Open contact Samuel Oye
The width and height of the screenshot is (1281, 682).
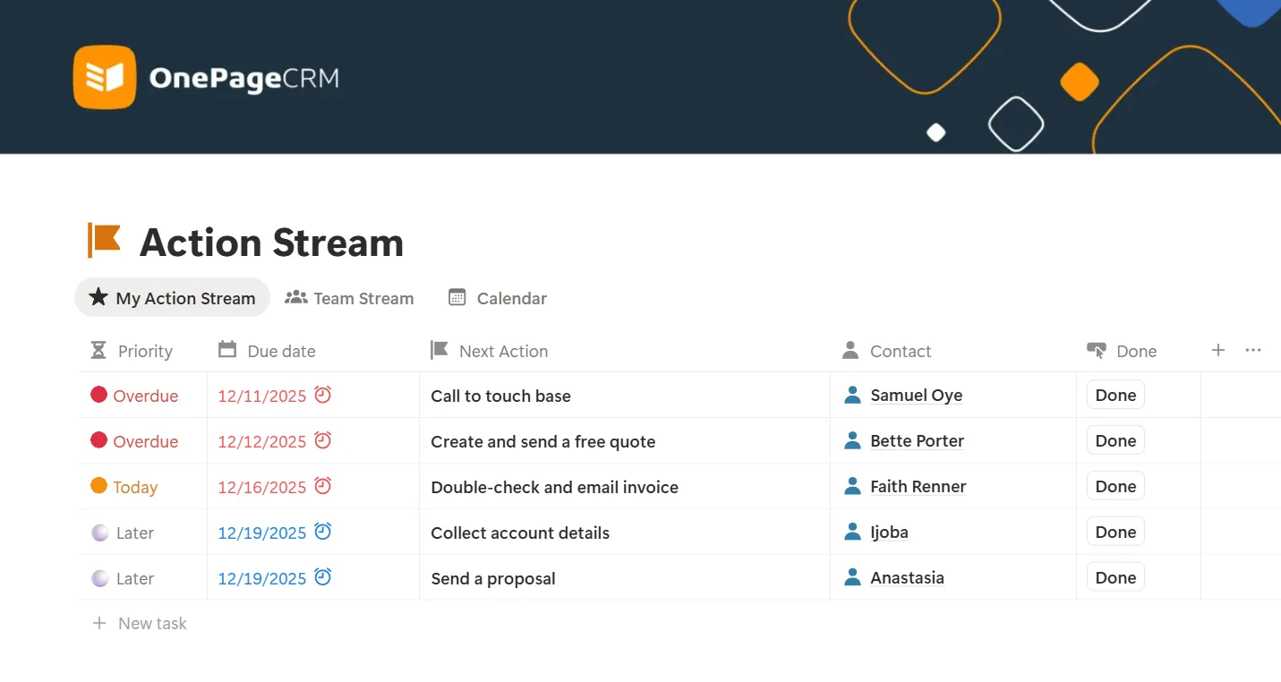917,395
